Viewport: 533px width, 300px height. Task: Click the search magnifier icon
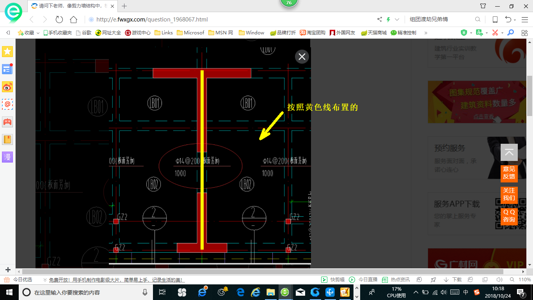(478, 20)
